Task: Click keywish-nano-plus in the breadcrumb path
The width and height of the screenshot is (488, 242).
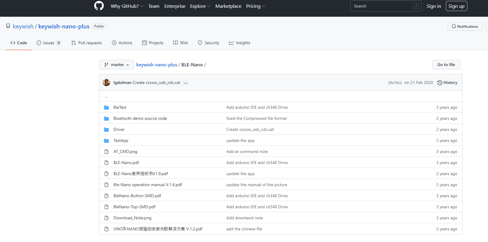Action: pos(157,65)
